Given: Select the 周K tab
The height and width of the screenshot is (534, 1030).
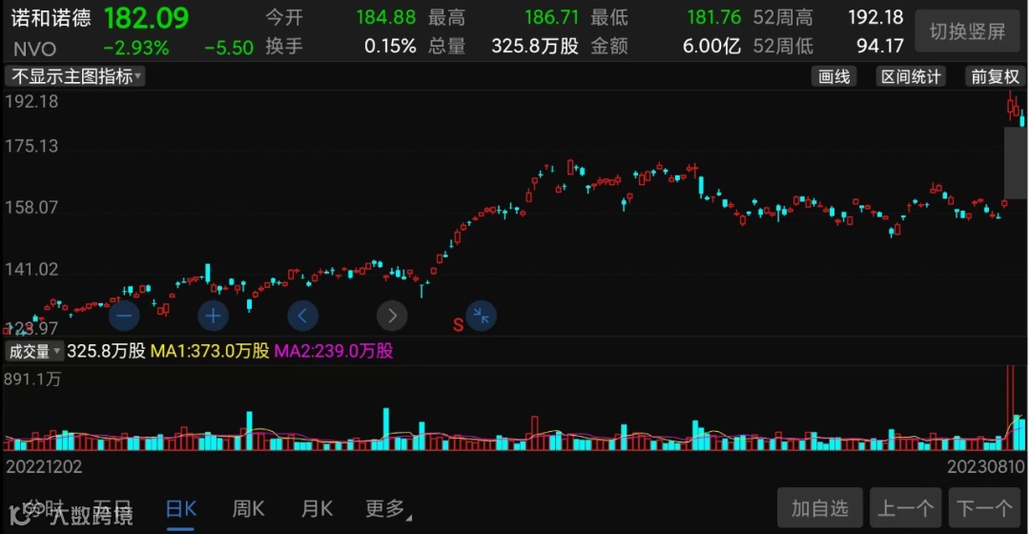Looking at the screenshot, I should click(248, 509).
